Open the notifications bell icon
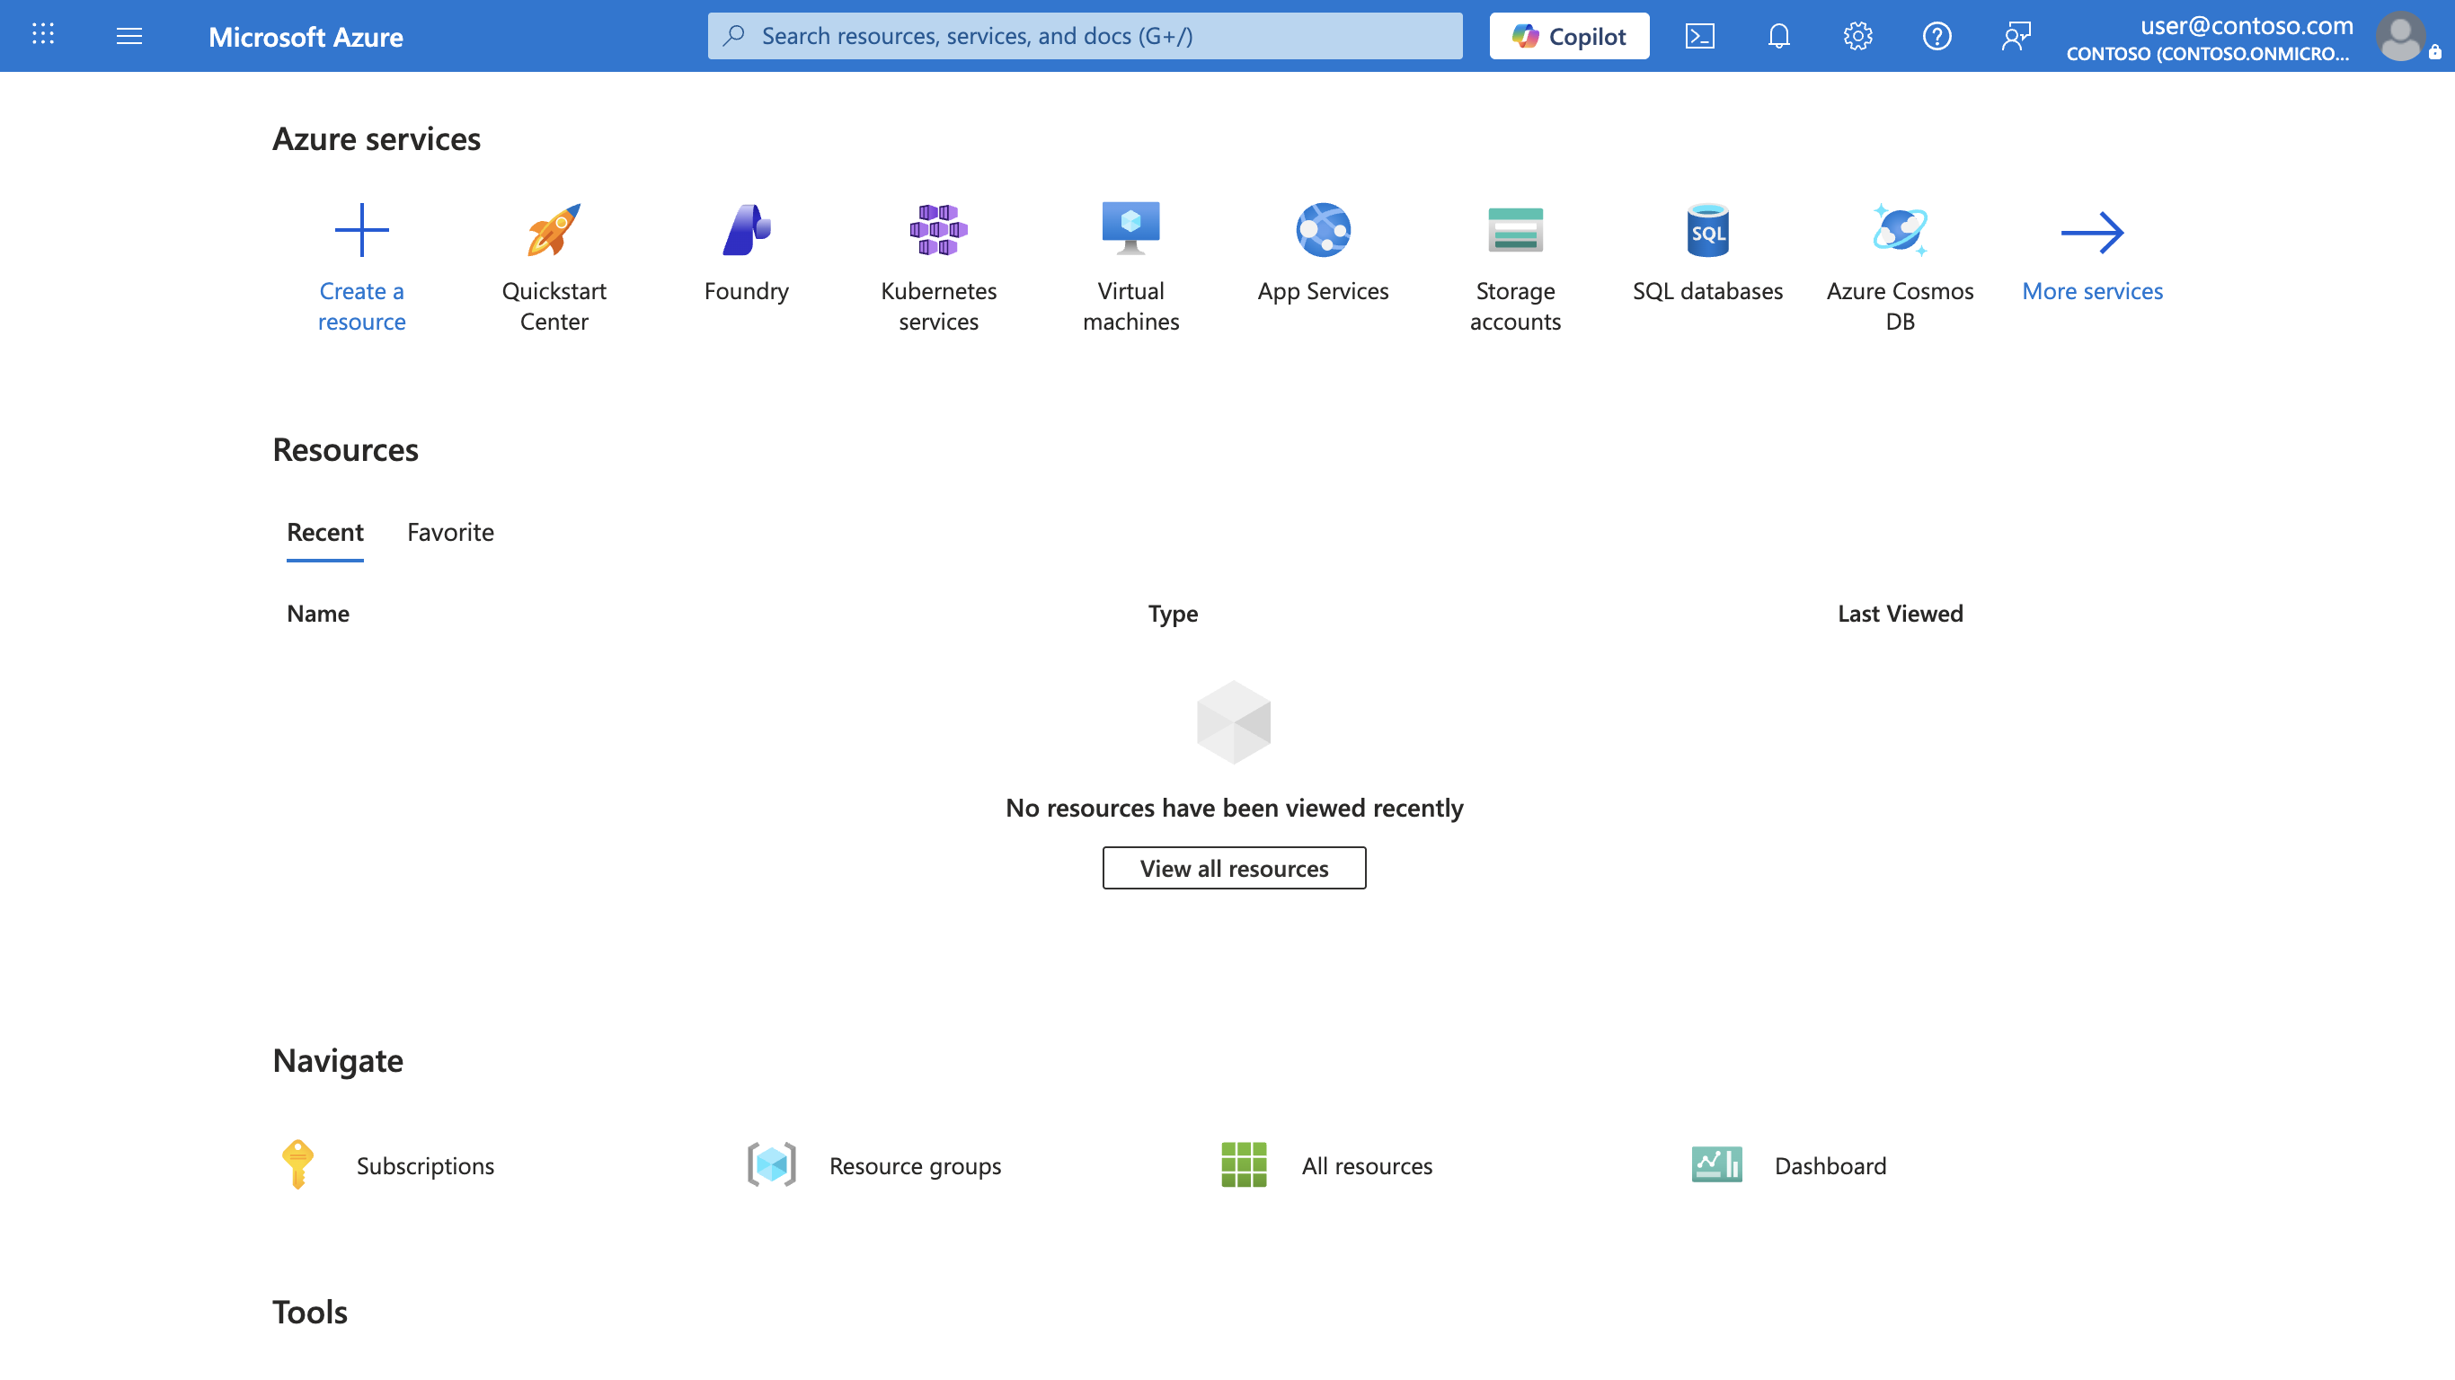 [1778, 35]
